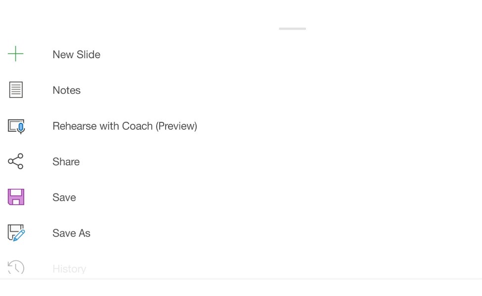Screen dimensions: 482x296
Task: Tap the word Coach in Rehearse option
Action: coord(137,126)
